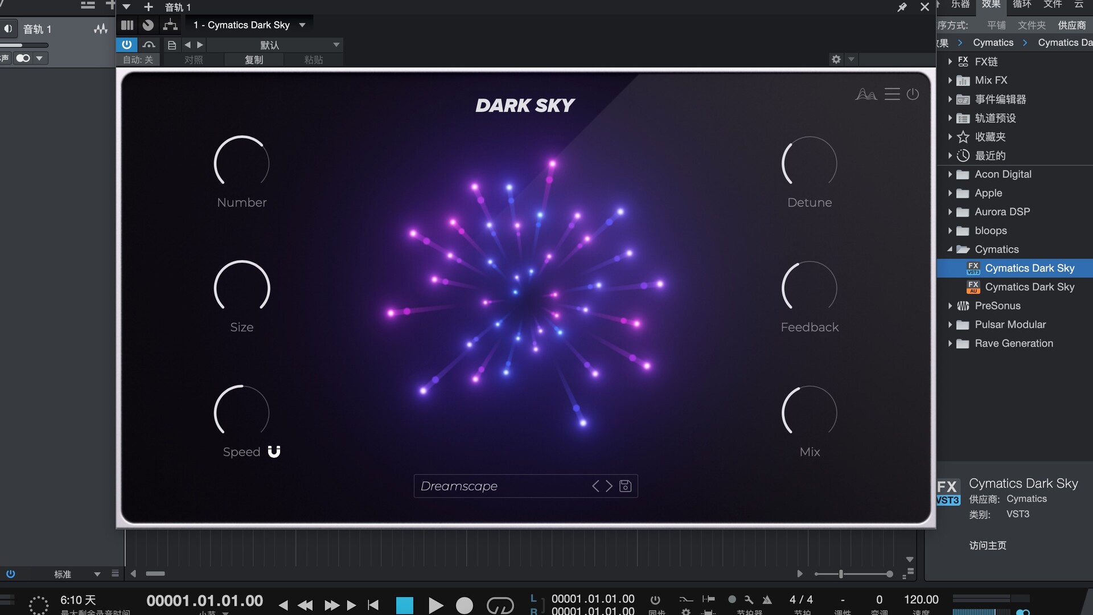The height and width of the screenshot is (615, 1093).
Task: Expand the 事件编辑器 folder
Action: point(950,100)
